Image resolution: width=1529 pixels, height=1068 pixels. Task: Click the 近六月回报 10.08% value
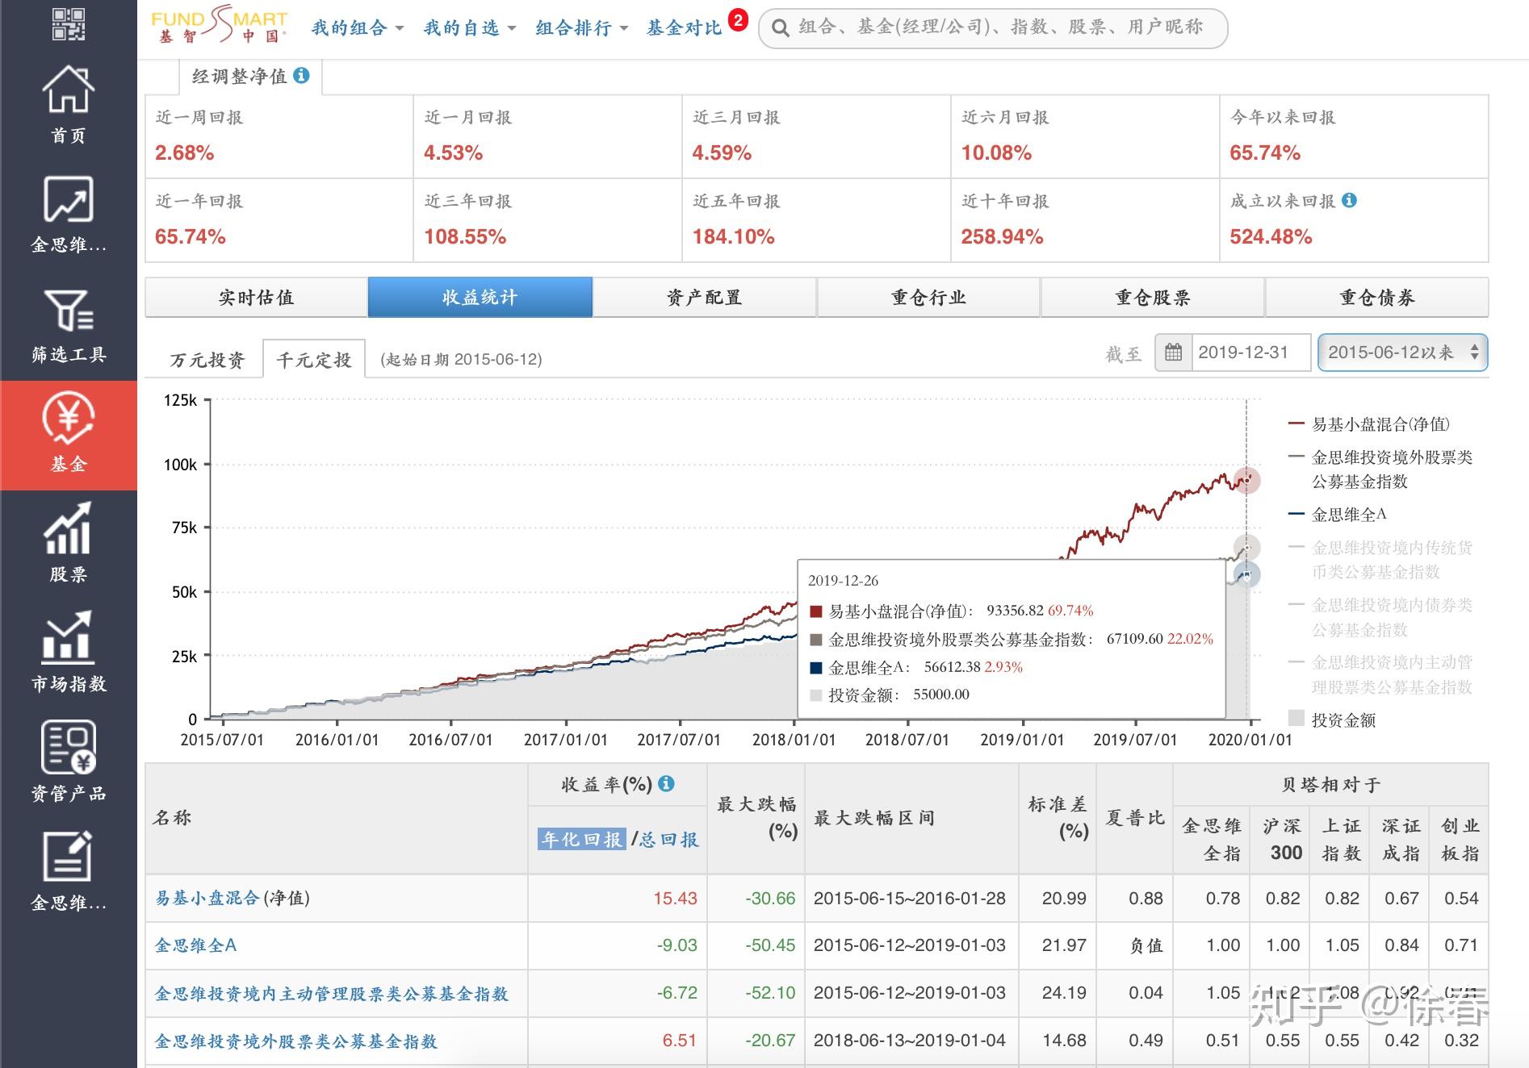(x=996, y=152)
